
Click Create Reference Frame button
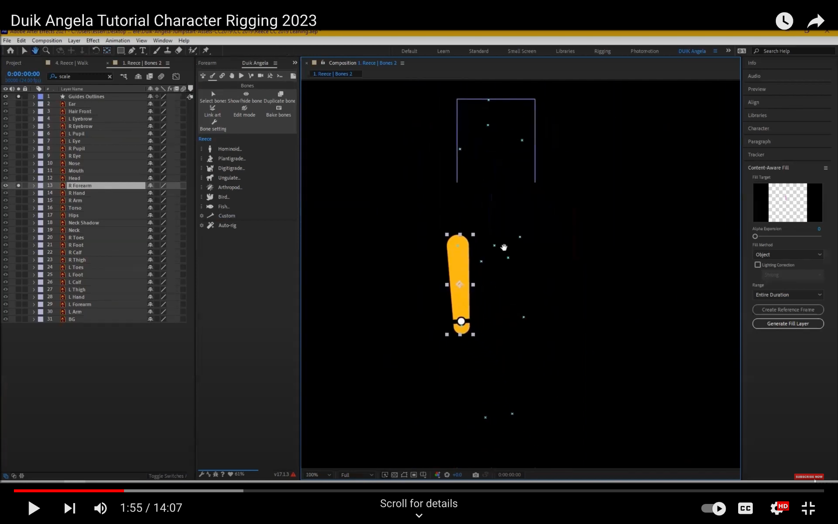tap(788, 310)
